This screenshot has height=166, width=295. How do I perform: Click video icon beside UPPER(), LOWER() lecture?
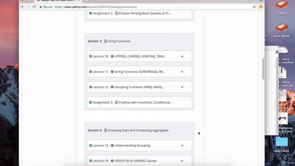112,56
